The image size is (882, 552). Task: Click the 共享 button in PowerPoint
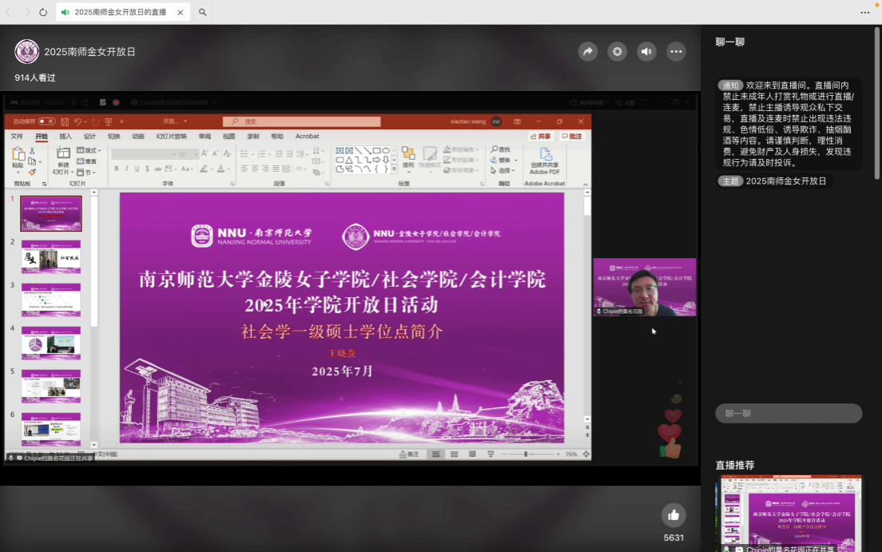coord(542,137)
